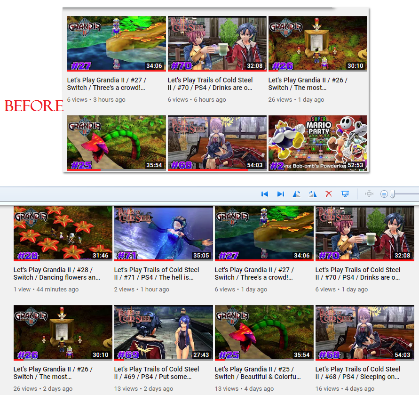This screenshot has width=419, height=395.
Task: Click title 'Trails of Cold Steel II / #68 / PS4 / Sleeping on'
Action: (358, 373)
